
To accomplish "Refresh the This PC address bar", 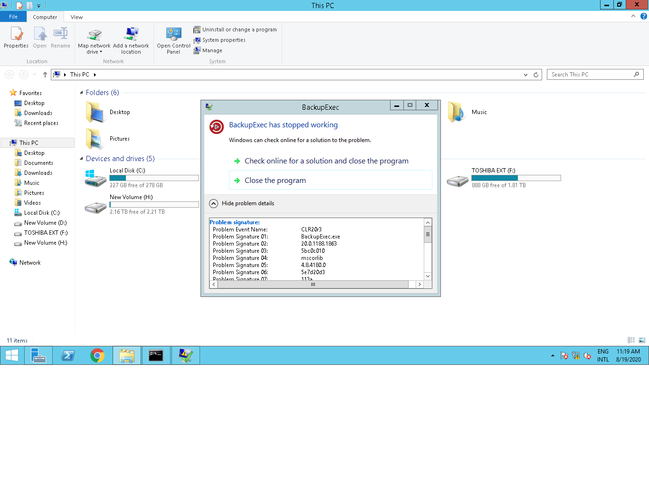I will (x=536, y=75).
